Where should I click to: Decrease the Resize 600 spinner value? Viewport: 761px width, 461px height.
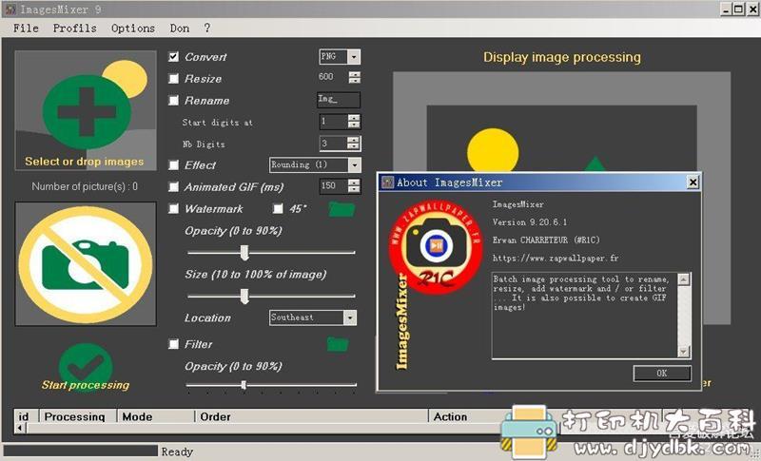click(355, 81)
